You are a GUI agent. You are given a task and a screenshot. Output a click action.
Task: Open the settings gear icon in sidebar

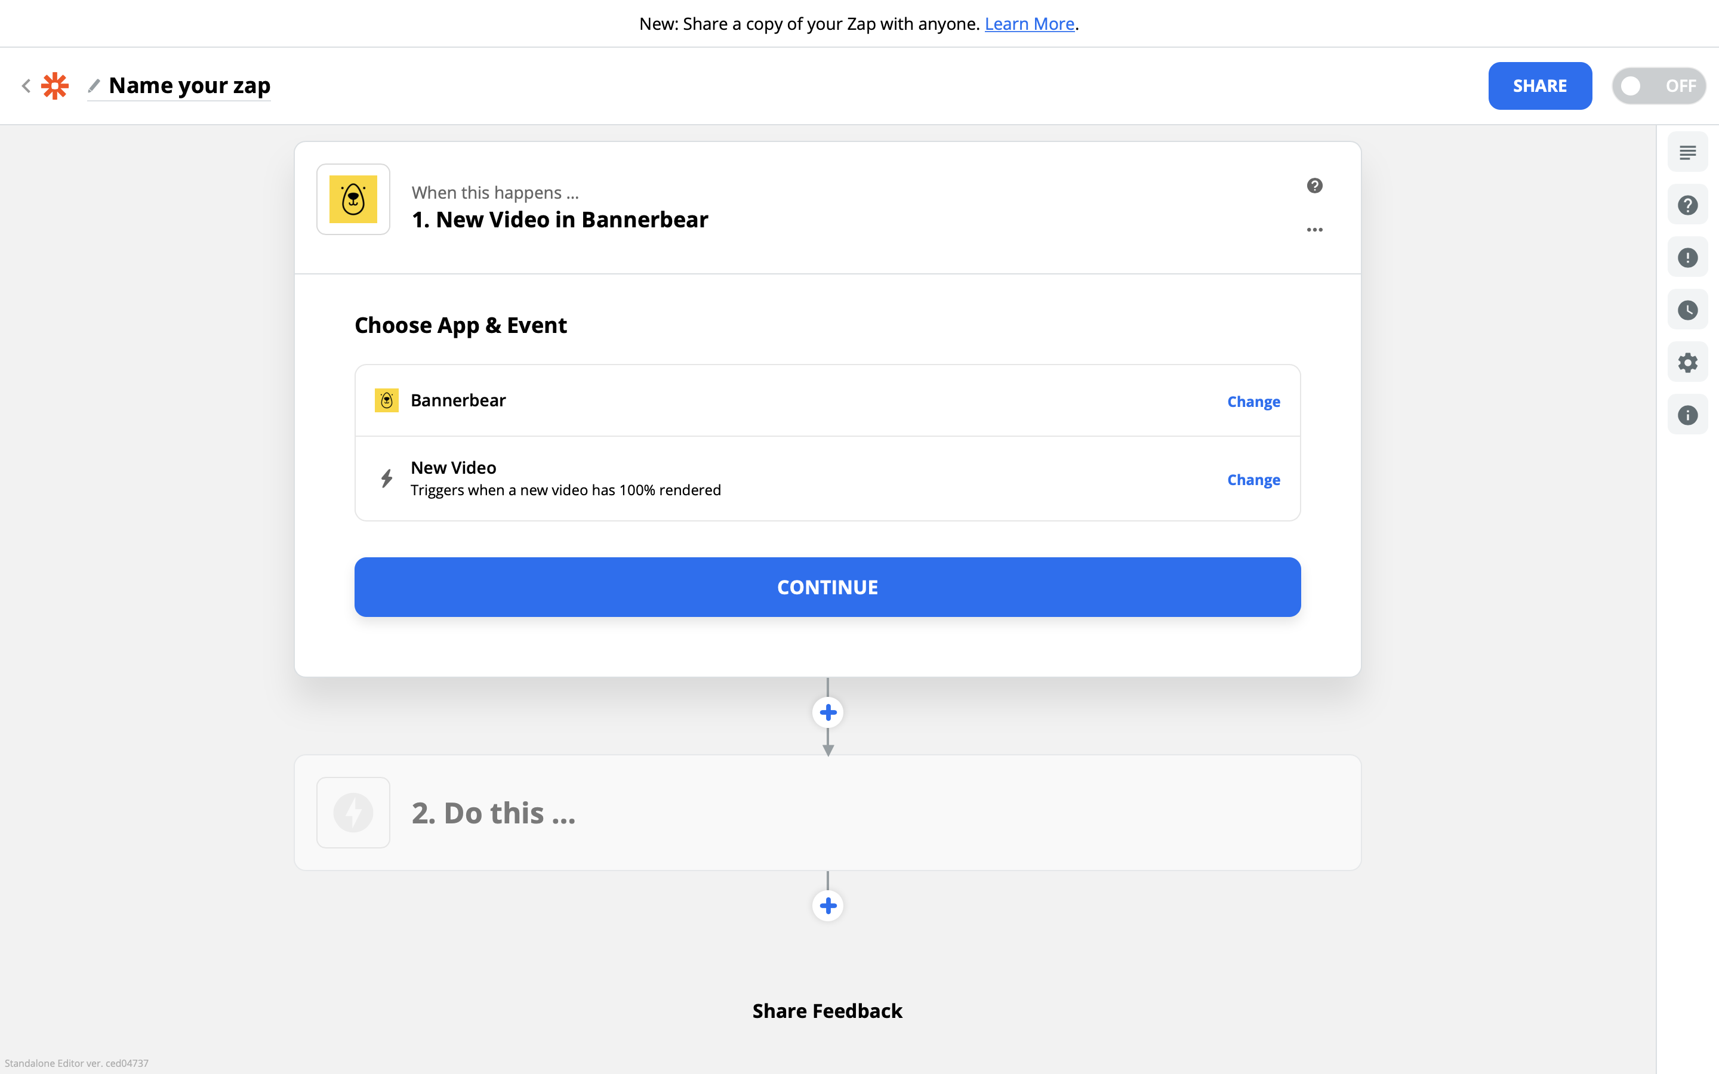pos(1687,362)
